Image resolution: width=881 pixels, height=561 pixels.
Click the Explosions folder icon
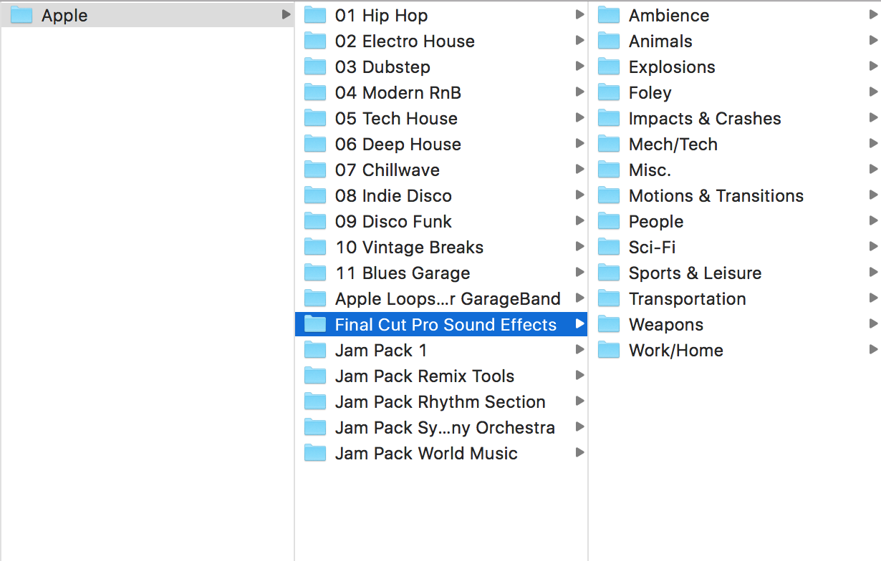pos(609,67)
